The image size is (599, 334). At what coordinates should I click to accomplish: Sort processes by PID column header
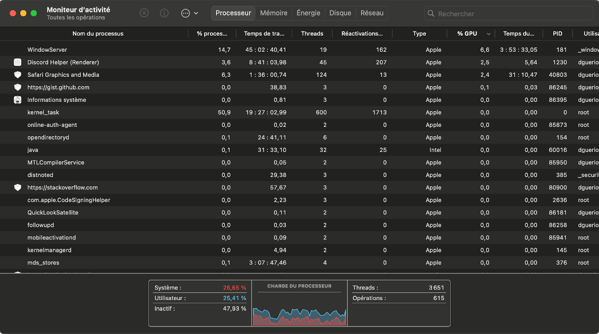click(557, 34)
